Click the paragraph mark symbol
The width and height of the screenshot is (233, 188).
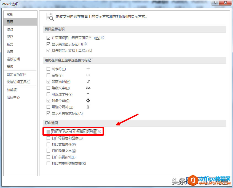point(88,81)
